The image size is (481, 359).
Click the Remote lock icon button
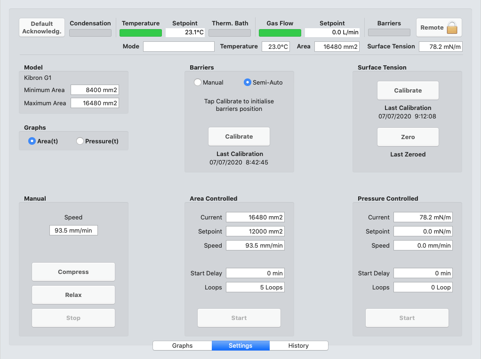[439, 28]
